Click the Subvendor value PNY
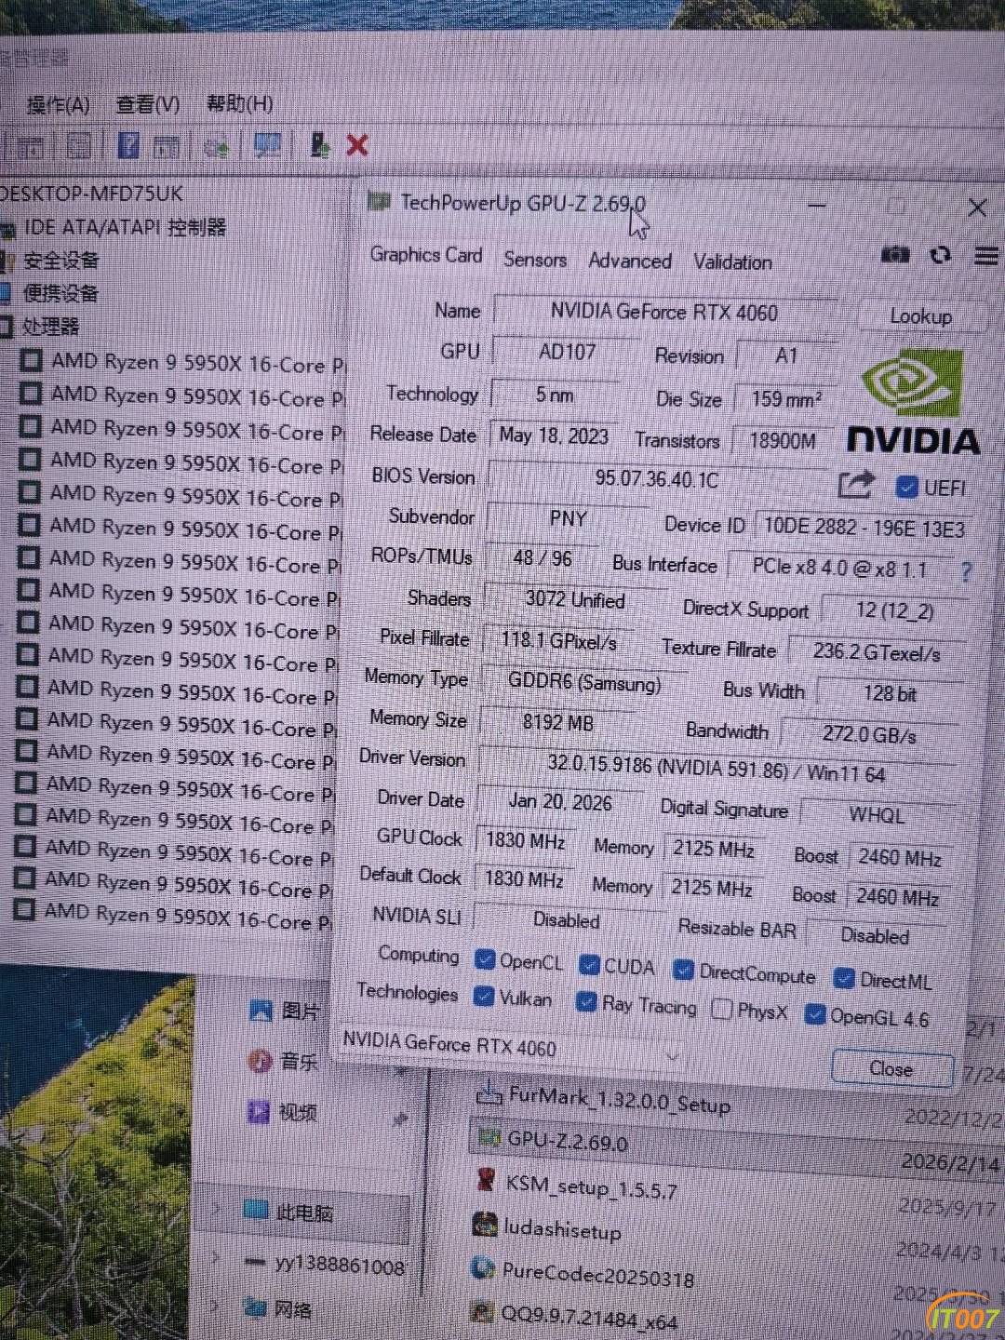 click(568, 518)
